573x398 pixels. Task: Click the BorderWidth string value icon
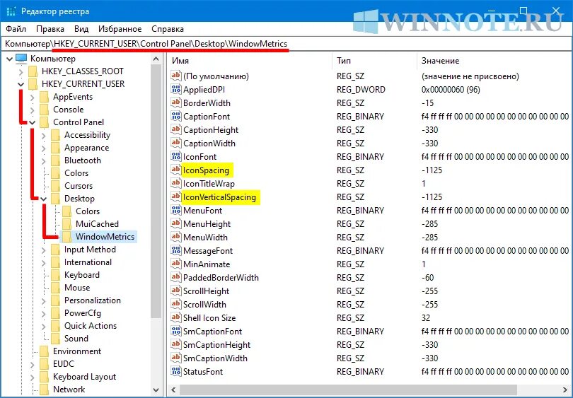coord(175,103)
